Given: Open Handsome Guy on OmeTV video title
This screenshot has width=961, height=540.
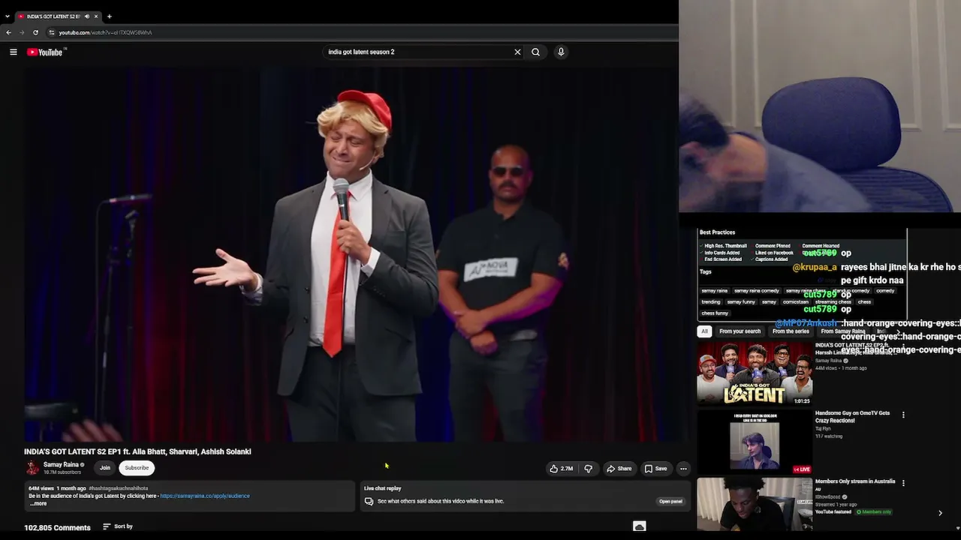Looking at the screenshot, I should (x=853, y=417).
